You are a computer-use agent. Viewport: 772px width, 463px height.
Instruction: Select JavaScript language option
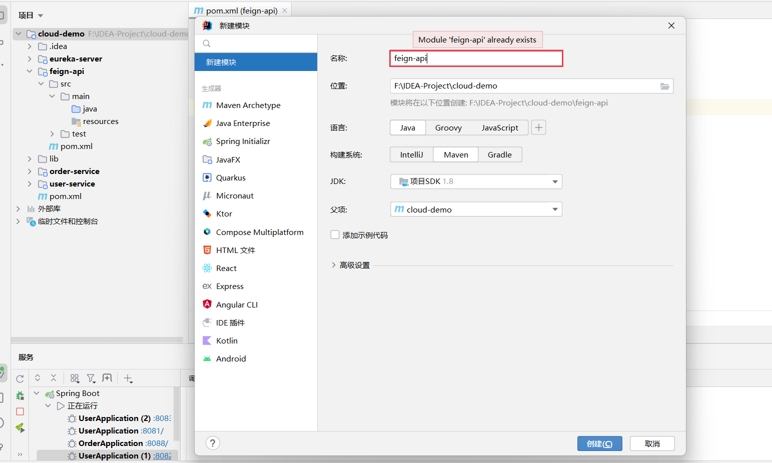pos(500,127)
